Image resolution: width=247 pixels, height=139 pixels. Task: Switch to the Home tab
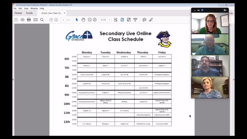click(x=18, y=13)
